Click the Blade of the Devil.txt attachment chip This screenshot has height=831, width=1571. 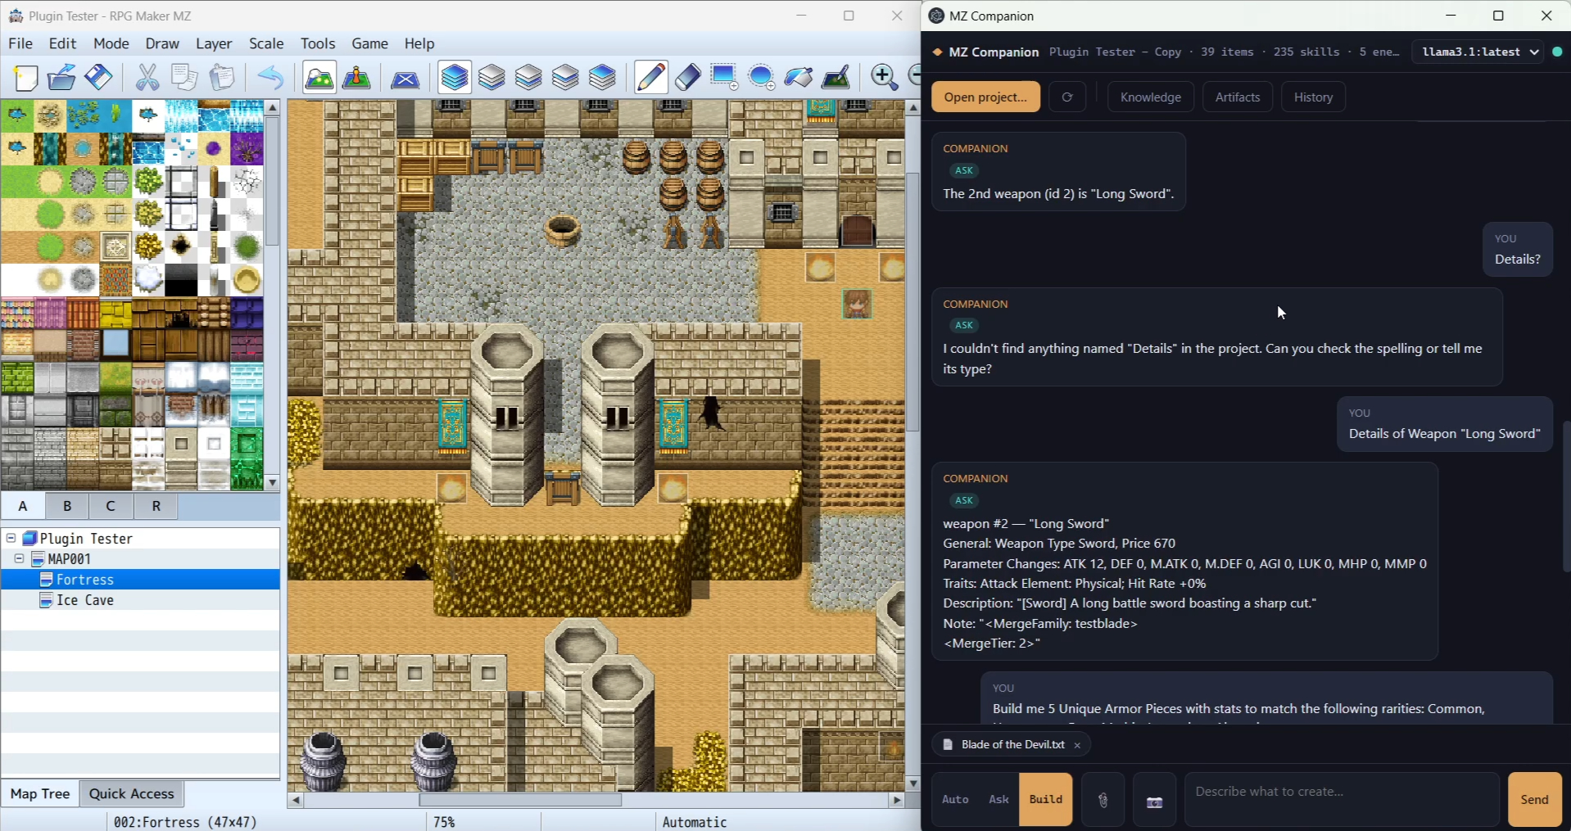tap(1011, 745)
